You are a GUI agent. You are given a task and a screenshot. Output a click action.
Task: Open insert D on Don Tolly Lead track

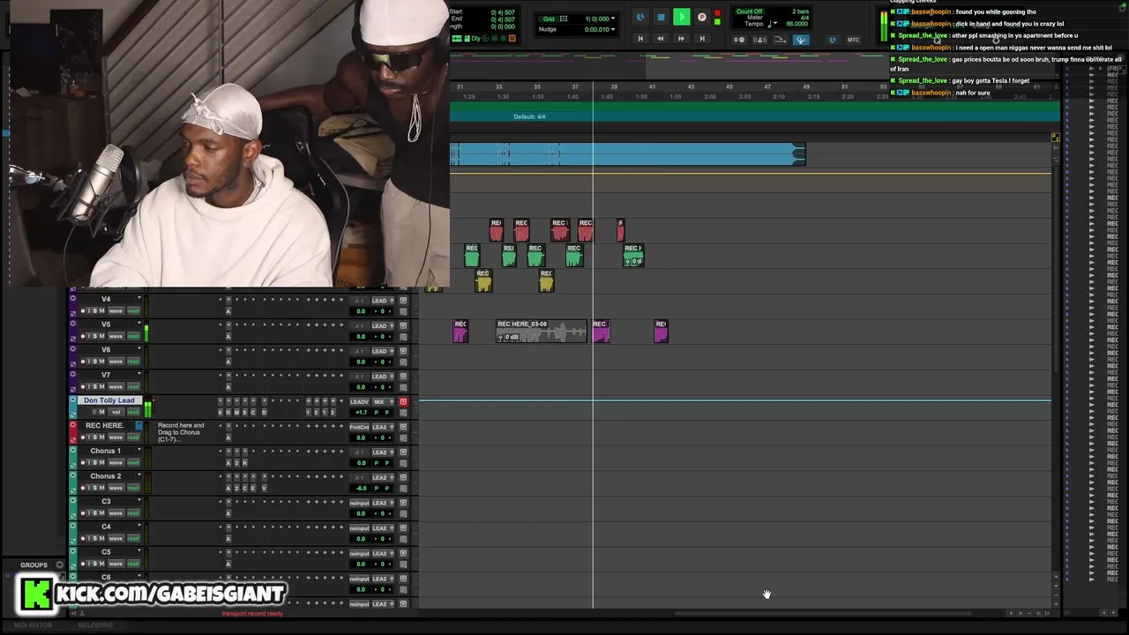coord(264,413)
